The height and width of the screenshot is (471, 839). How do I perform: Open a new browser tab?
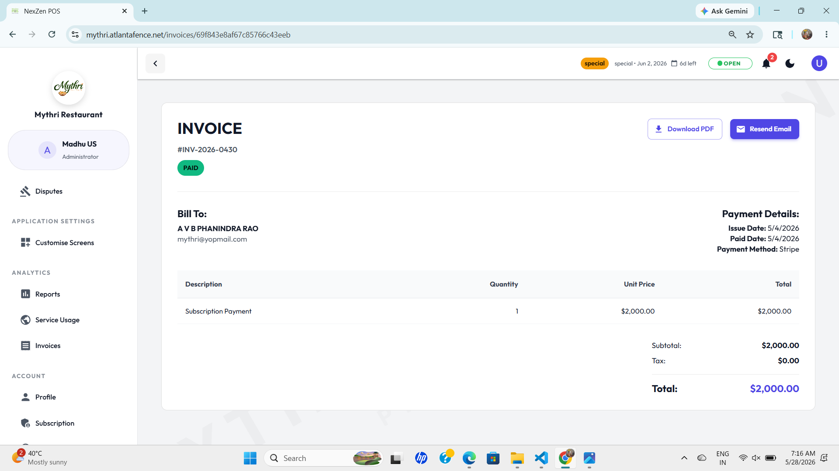[145, 11]
